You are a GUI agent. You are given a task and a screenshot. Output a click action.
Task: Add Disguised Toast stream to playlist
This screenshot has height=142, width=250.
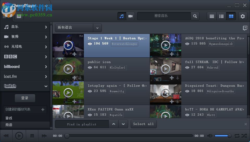pos(172,101)
